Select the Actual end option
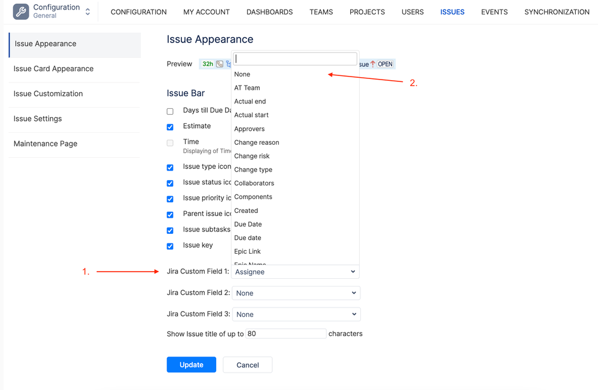598x390 pixels. coord(295,102)
